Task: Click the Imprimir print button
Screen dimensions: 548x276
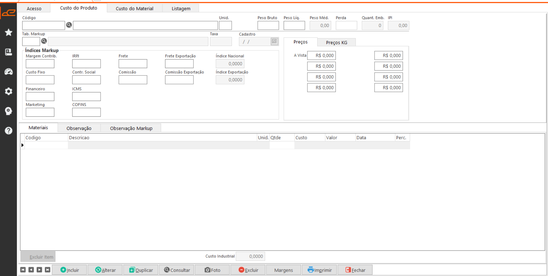Action: pos(319,270)
